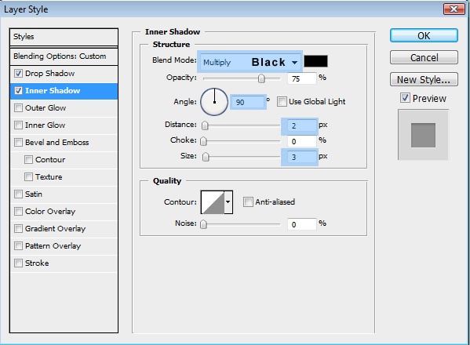The width and height of the screenshot is (470, 345).
Task: Select Bevel and Emboss in styles list
Action: pos(57,142)
